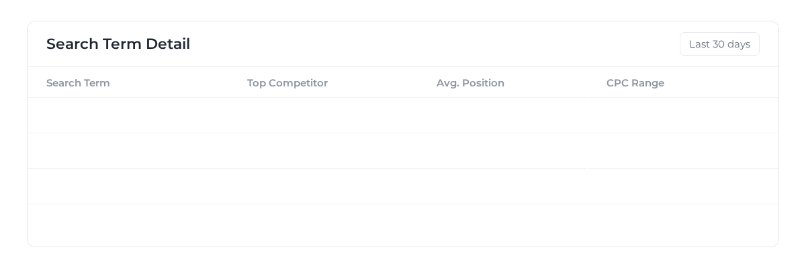Select the third empty row's CPC Range cell
The width and height of the screenshot is (806, 268).
tap(683, 186)
